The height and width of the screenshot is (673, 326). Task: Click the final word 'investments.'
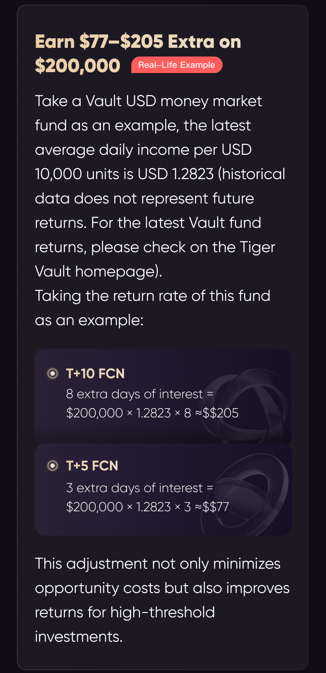[79, 636]
